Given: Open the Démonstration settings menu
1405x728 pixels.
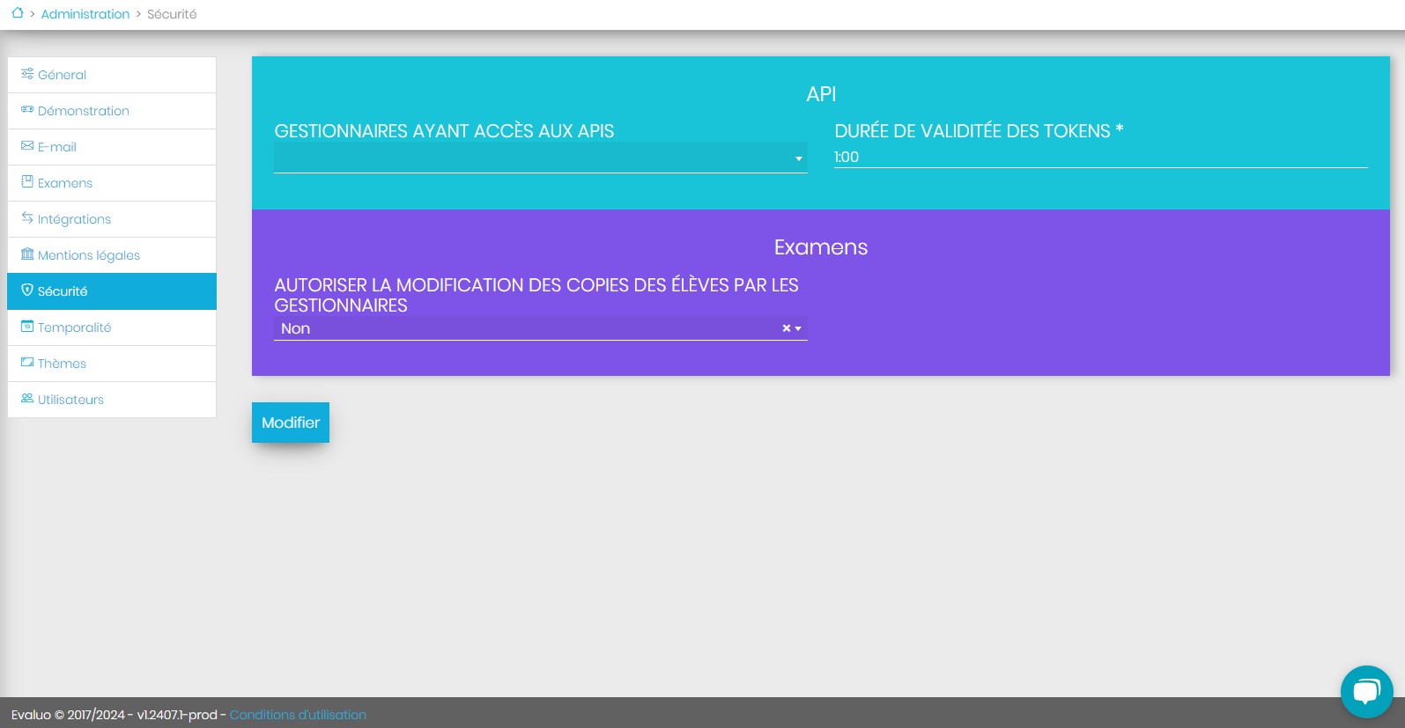Looking at the screenshot, I should tap(84, 111).
